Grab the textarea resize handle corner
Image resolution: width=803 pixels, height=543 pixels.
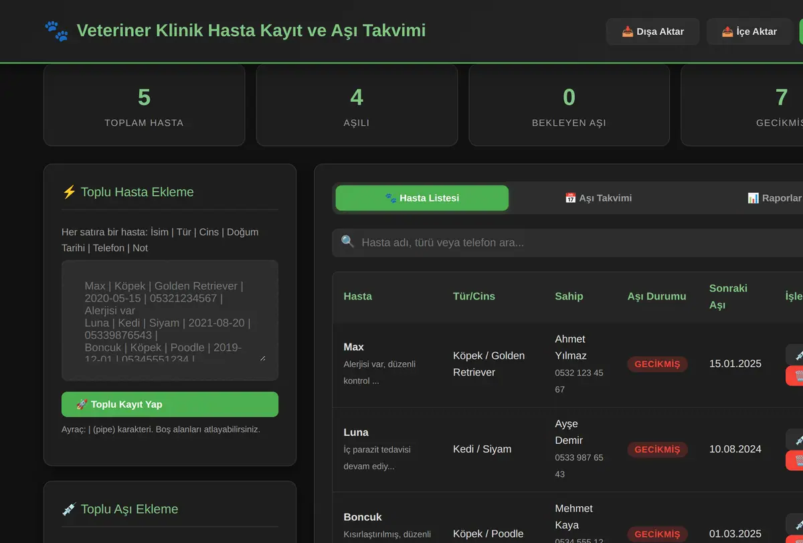point(262,358)
